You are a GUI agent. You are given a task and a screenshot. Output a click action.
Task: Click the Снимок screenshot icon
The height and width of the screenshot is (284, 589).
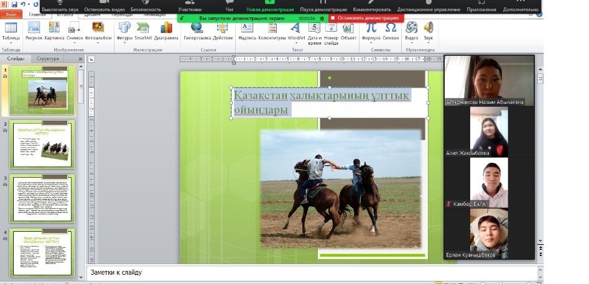[75, 27]
